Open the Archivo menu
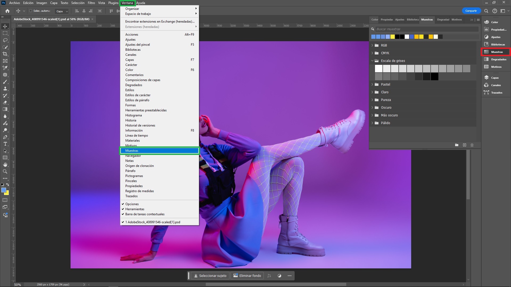This screenshot has width=511, height=287. click(14, 3)
